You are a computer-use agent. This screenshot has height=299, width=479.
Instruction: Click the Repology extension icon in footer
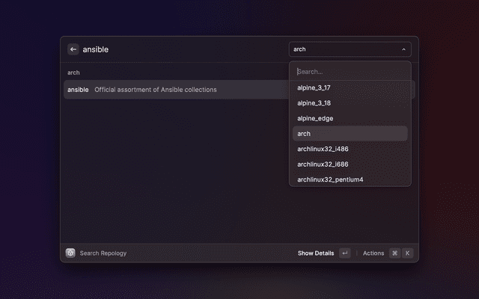coord(70,253)
